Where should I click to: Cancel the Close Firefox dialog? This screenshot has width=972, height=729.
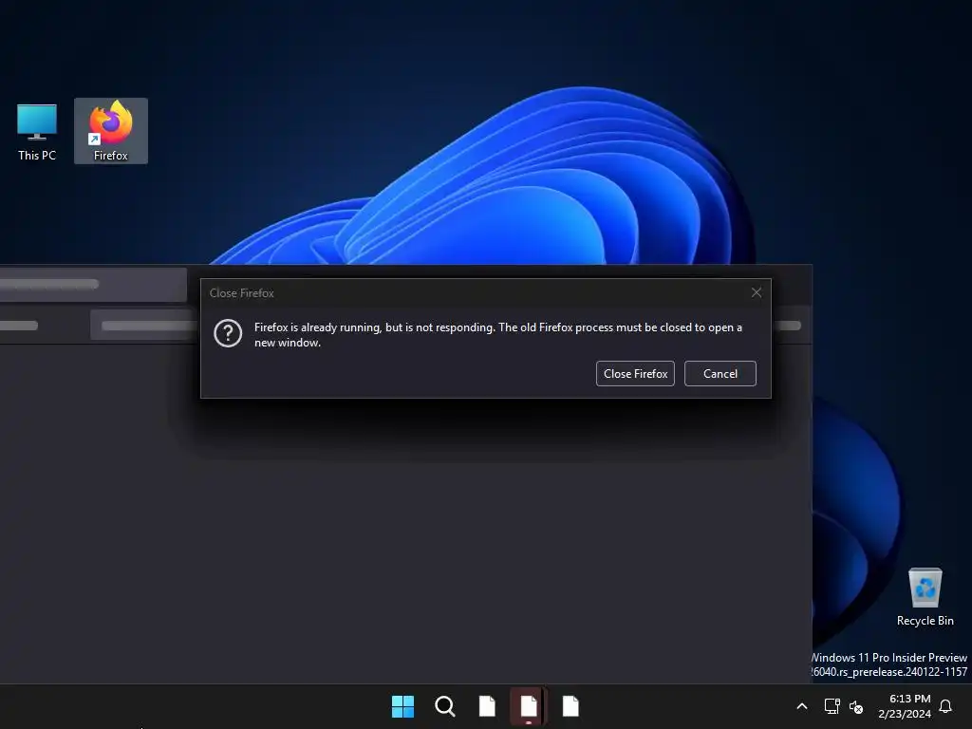click(x=720, y=373)
